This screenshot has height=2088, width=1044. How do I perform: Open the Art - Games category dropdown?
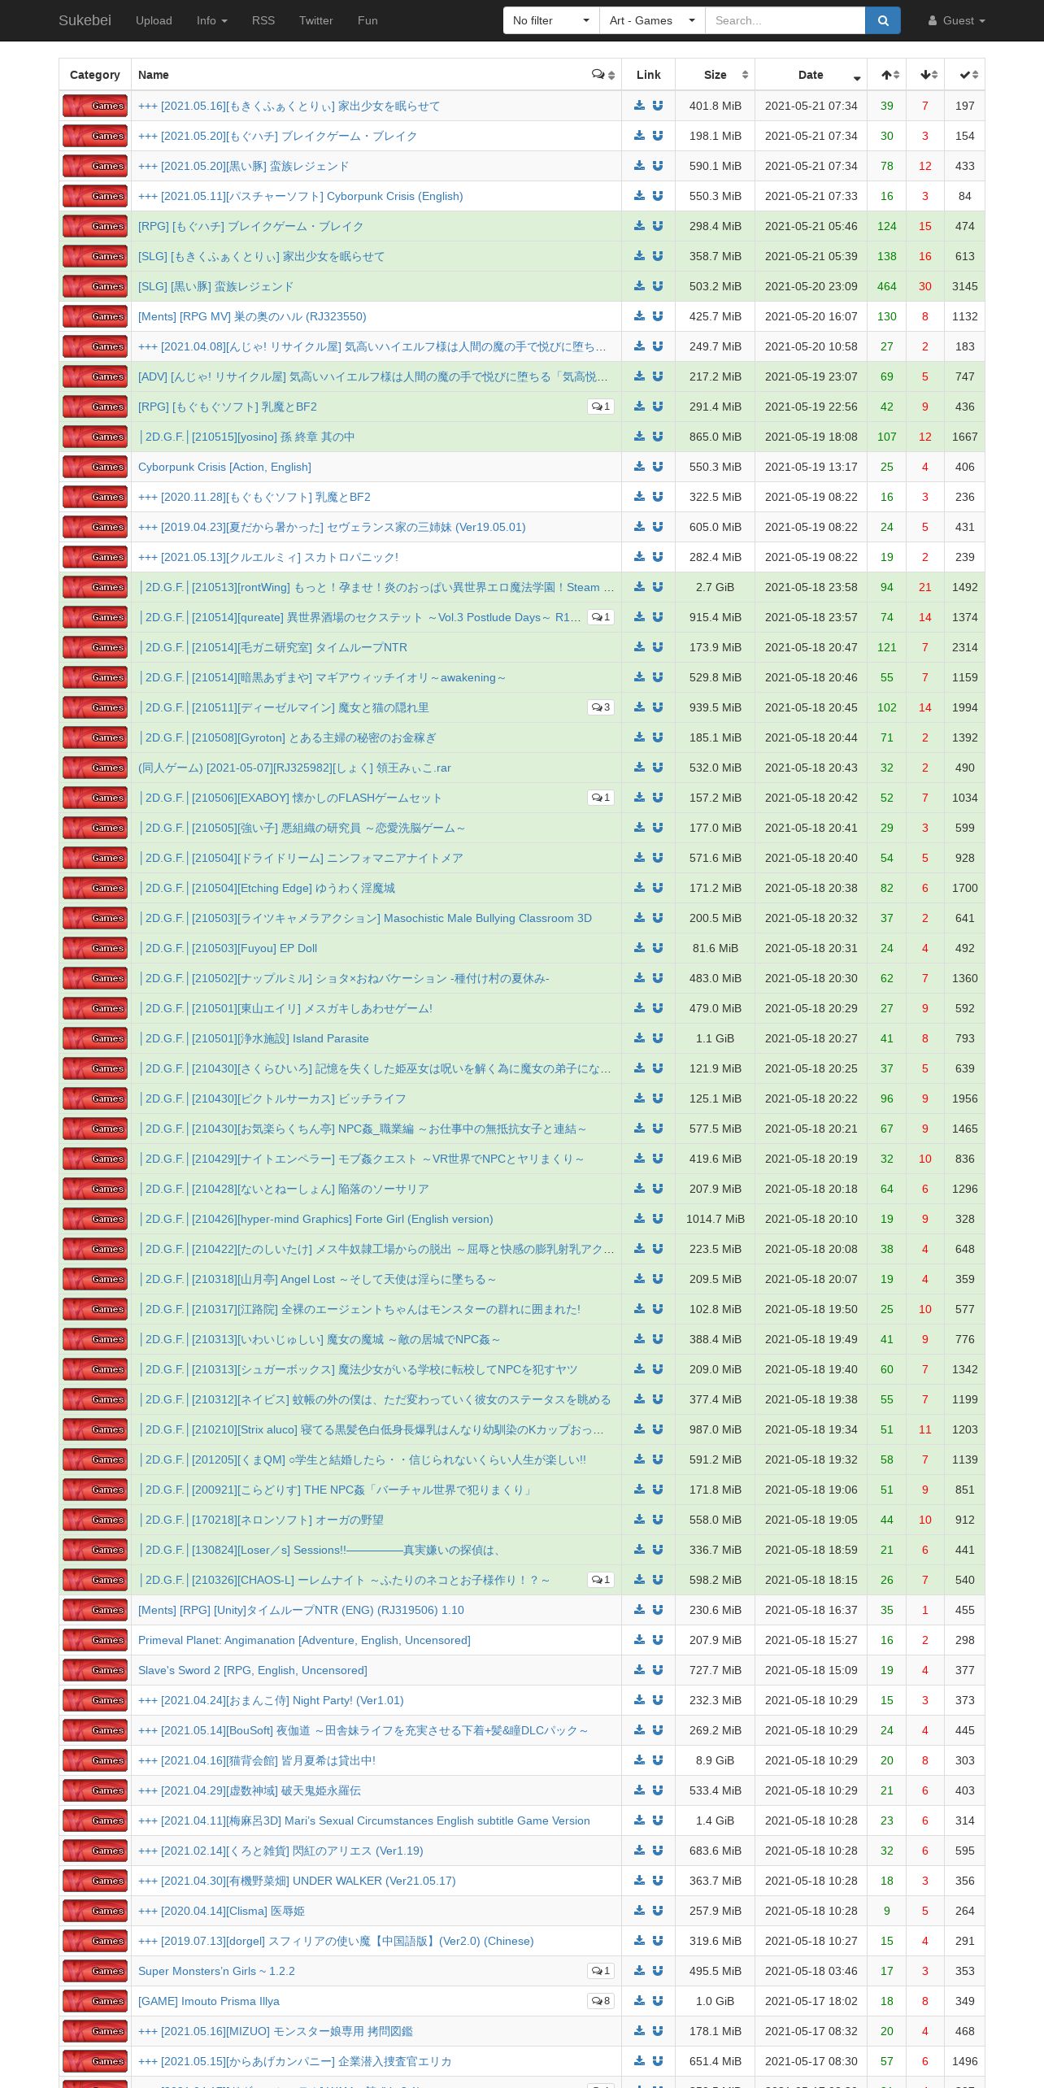652,20
